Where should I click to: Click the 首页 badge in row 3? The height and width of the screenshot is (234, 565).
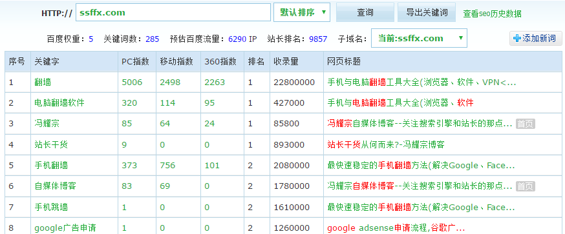click(x=526, y=124)
